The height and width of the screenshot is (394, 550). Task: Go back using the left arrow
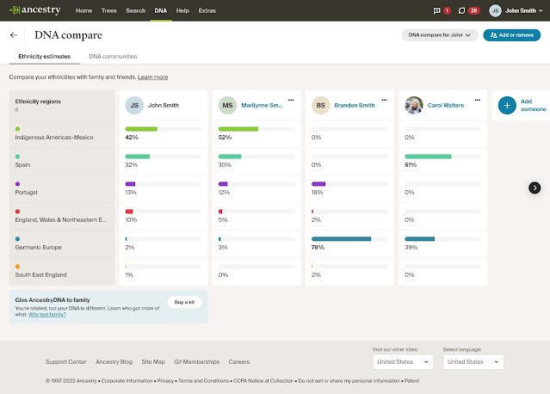coord(14,35)
